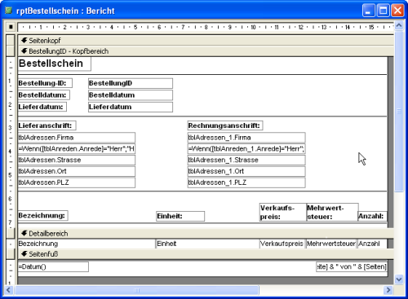This screenshot has height=299, width=408.
Task: Select the Verkaufspreis: column header label
Action: [x=283, y=212]
